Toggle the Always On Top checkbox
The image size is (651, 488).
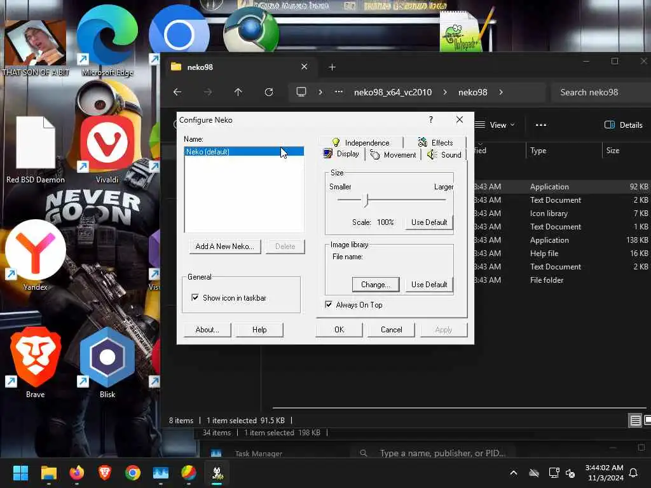pos(329,304)
